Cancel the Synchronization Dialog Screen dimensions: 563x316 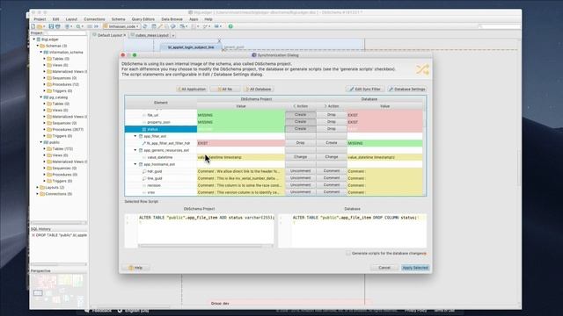coord(384,268)
